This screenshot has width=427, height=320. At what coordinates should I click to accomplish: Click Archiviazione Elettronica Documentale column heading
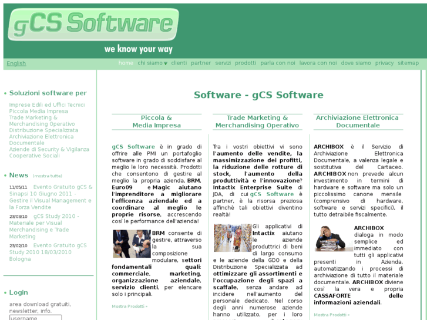coord(357,122)
